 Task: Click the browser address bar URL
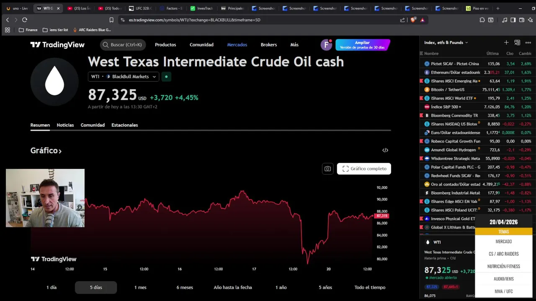tap(194, 20)
